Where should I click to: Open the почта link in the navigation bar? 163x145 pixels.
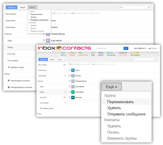[x=63, y=53]
